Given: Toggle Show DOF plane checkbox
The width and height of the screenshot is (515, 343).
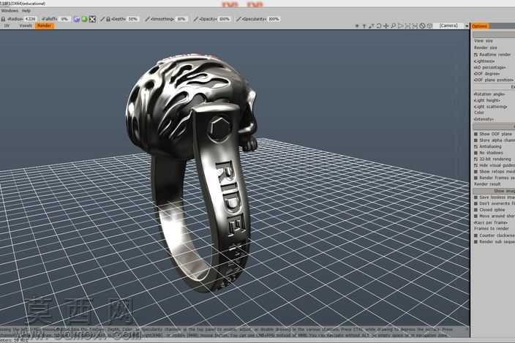Looking at the screenshot, I should 476,134.
